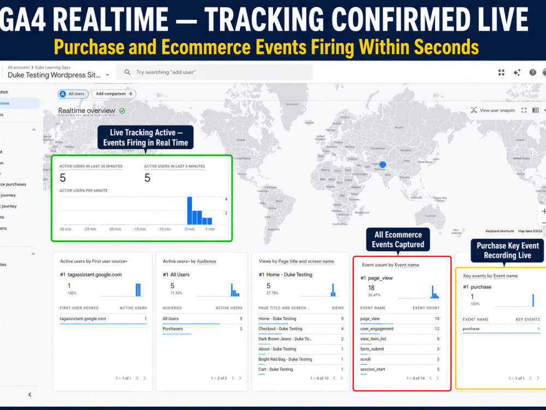This screenshot has width=546, height=410.
Task: Click Bright Red Bag - Duke Testing row
Action: click(301, 359)
